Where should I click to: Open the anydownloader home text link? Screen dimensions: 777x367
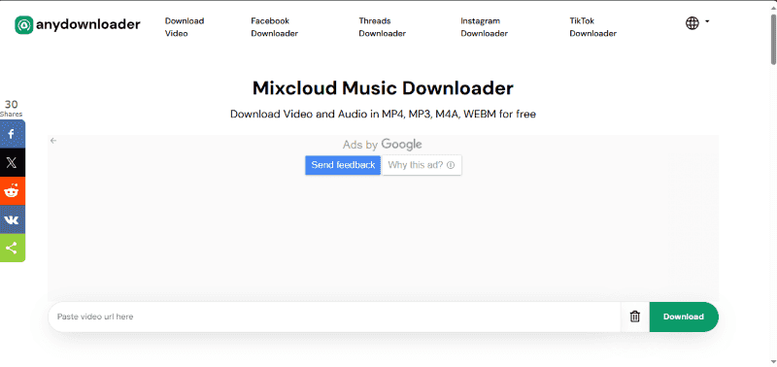[x=88, y=24]
